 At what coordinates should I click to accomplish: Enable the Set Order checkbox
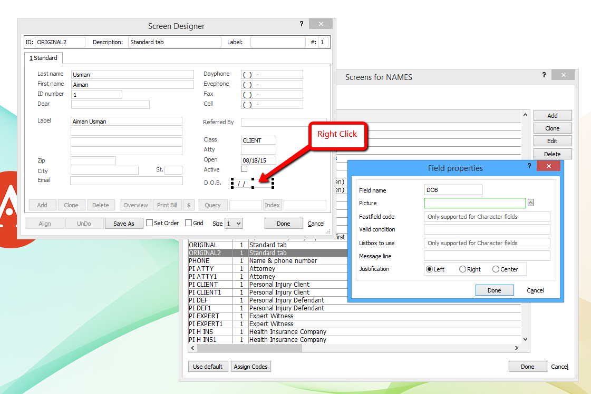pyautogui.click(x=150, y=223)
